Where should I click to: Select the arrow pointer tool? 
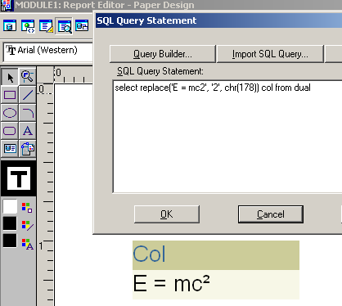10,77
